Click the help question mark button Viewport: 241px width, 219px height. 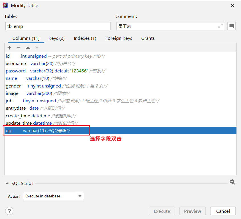click(9, 211)
